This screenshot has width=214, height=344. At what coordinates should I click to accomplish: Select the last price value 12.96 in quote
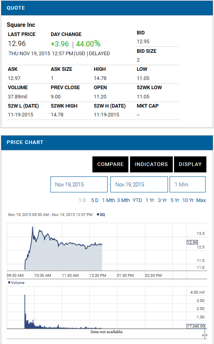(17, 44)
